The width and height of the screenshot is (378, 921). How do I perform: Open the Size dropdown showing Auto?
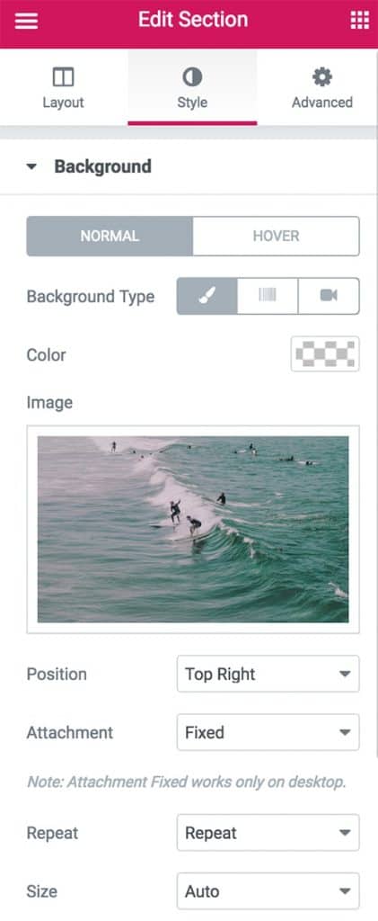[x=268, y=891]
